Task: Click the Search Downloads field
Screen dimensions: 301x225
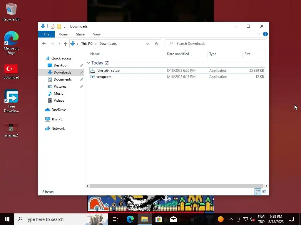Action: click(x=215, y=44)
